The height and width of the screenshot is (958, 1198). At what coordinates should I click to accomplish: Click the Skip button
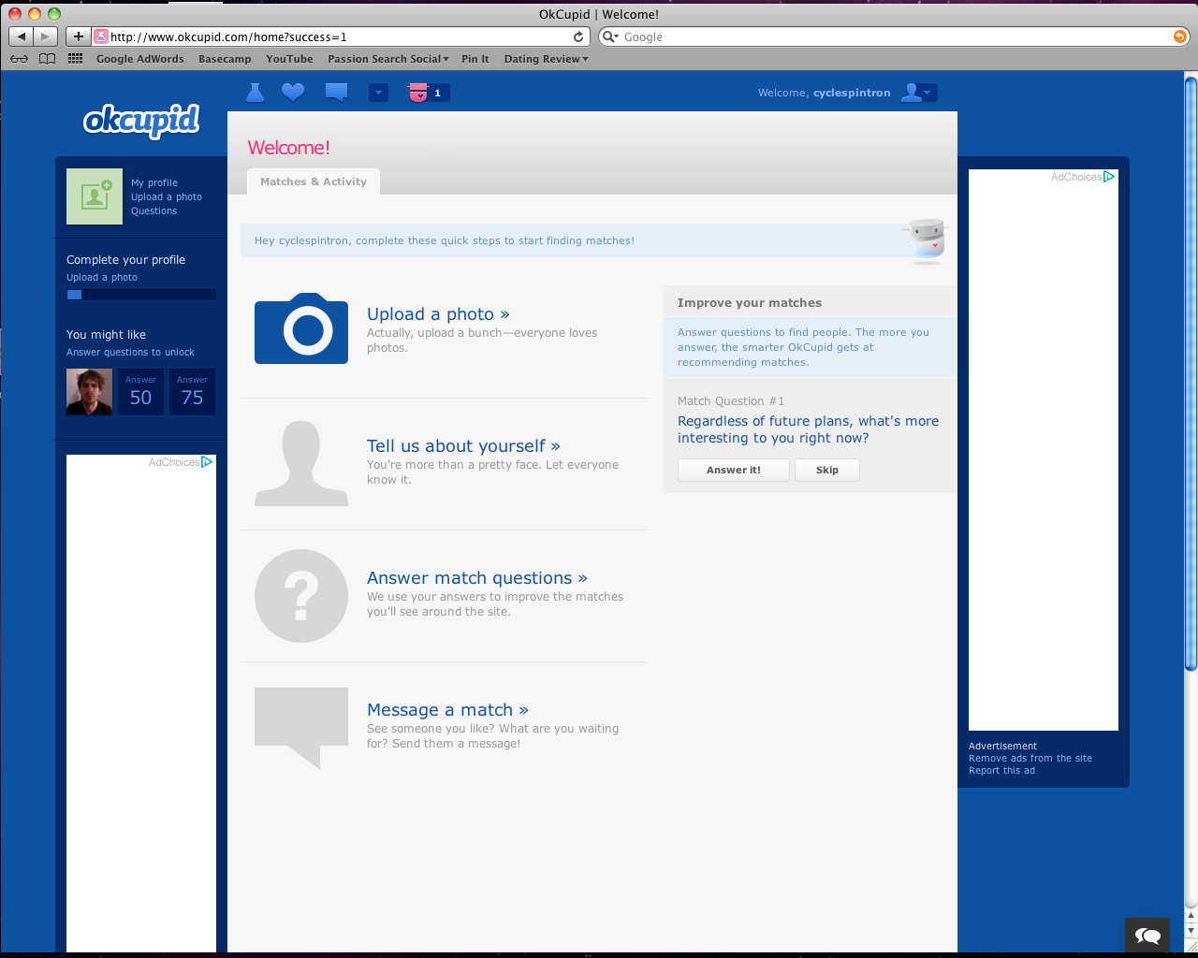pos(827,470)
